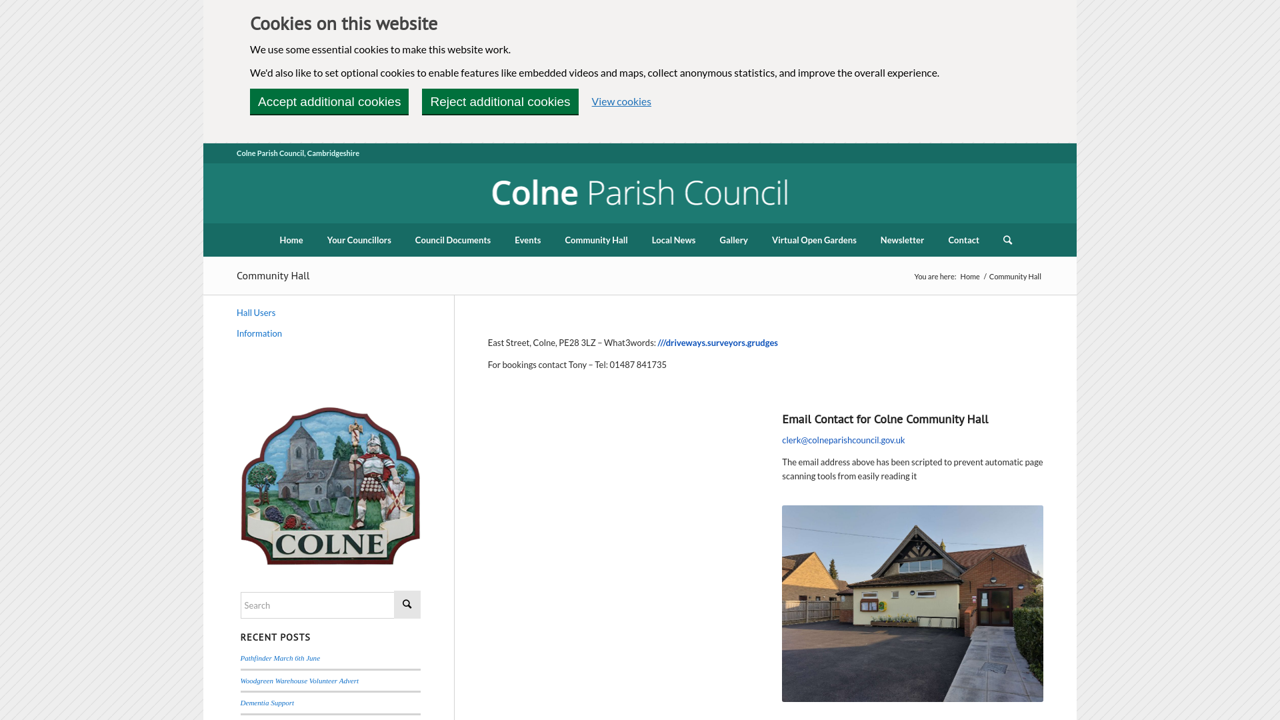This screenshot has height=720, width=1280.
Task: Email clerk@colneparishcouncil.gov.uk link
Action: 843,440
